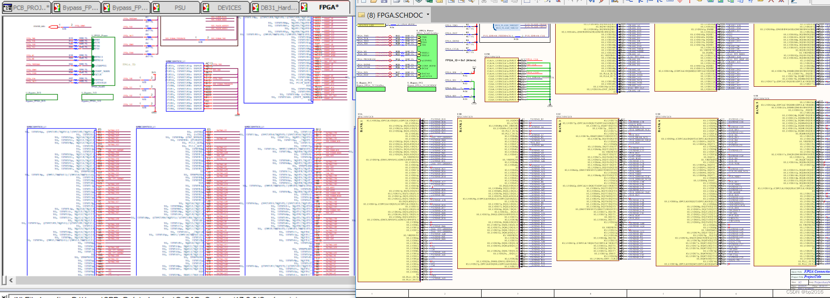This screenshot has width=830, height=298.
Task: Switch to the DEVICES document tab
Action: (225, 7)
